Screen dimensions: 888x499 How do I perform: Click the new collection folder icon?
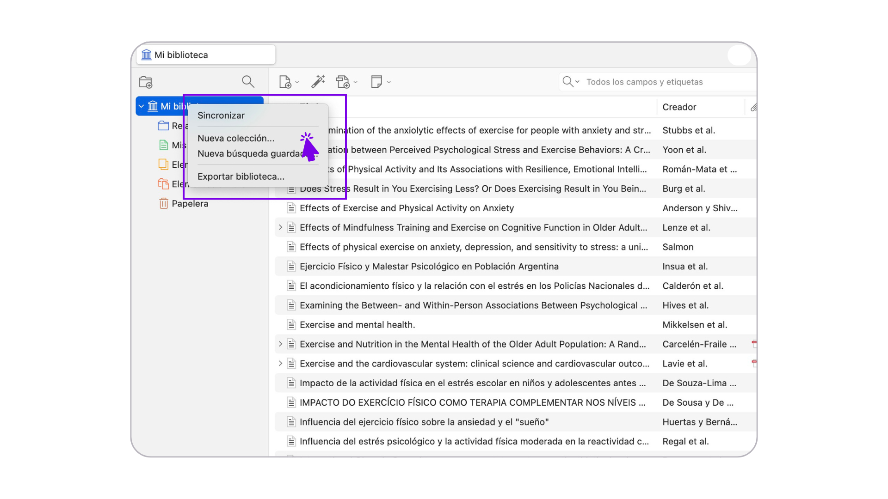tap(146, 82)
